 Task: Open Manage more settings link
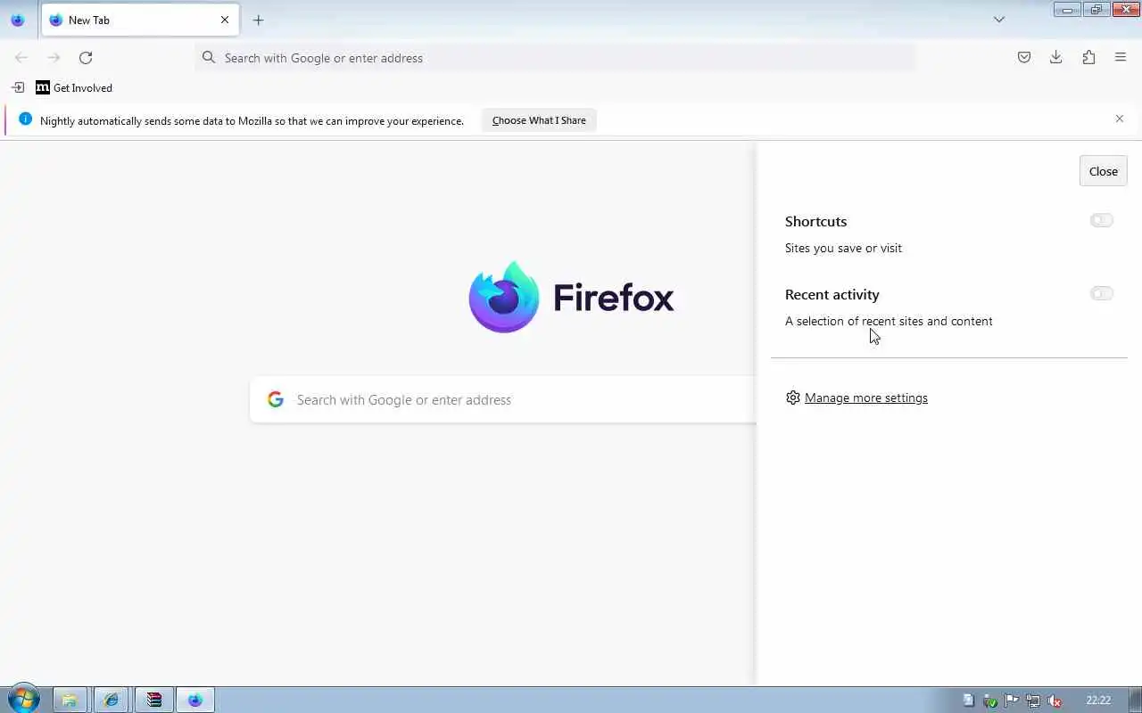click(866, 397)
